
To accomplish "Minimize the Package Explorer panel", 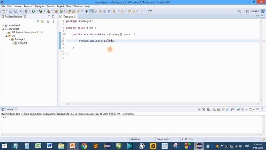I will click(x=49, y=16).
